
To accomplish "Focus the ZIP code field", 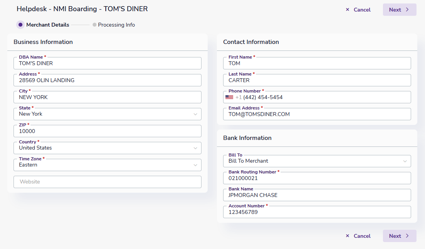I will tap(107, 131).
